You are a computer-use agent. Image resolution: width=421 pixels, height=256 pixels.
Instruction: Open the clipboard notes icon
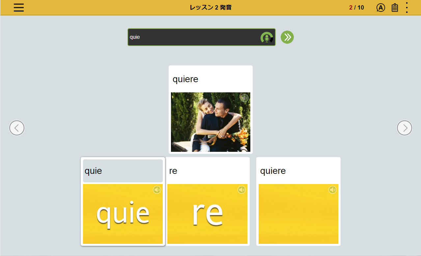click(395, 8)
